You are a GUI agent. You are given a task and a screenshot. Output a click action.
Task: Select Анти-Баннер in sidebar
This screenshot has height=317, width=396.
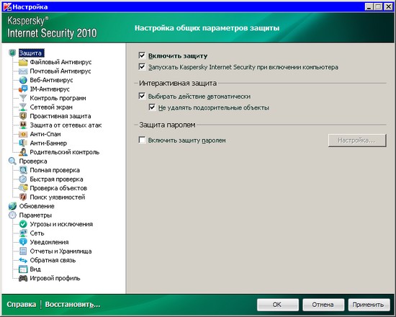48,143
